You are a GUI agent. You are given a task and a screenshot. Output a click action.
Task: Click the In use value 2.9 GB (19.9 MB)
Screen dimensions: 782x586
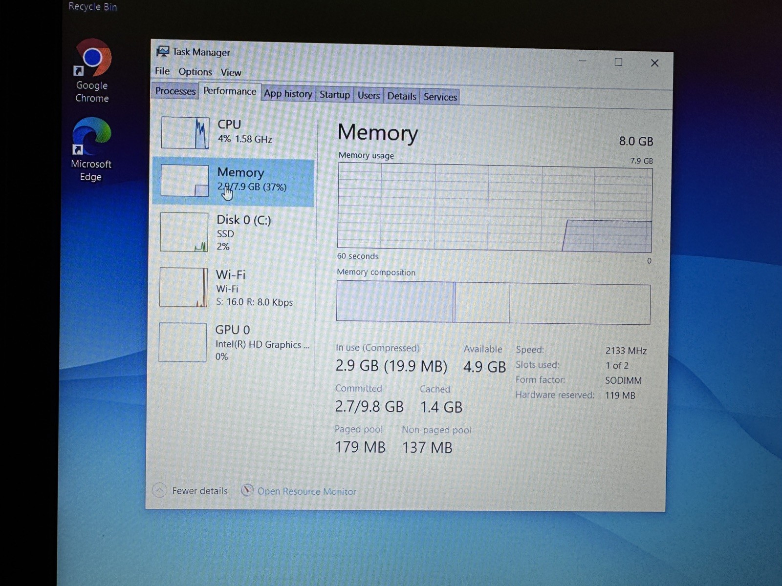(x=391, y=366)
